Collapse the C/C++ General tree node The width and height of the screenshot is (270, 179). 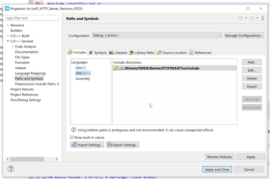[8, 41]
